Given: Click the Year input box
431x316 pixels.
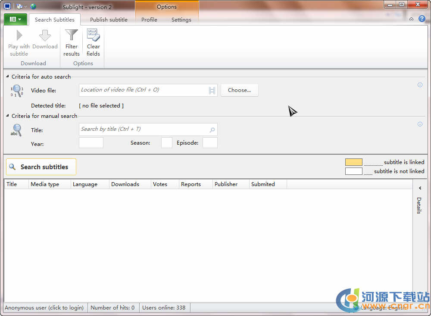Looking at the screenshot, I should 91,143.
